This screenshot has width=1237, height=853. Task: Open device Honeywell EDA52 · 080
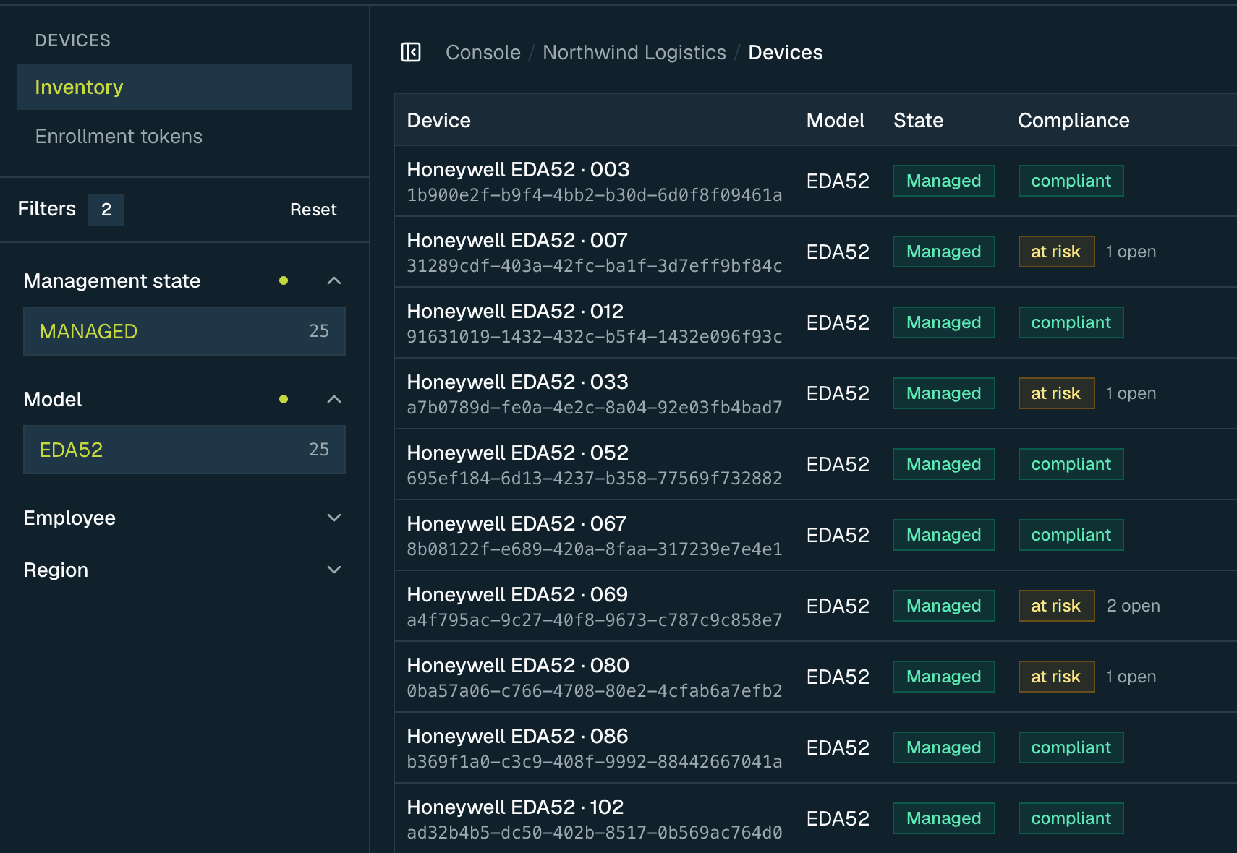pyautogui.click(x=518, y=665)
